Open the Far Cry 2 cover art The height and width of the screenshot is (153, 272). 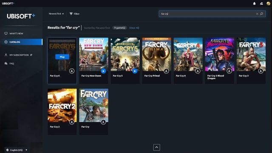(62, 105)
